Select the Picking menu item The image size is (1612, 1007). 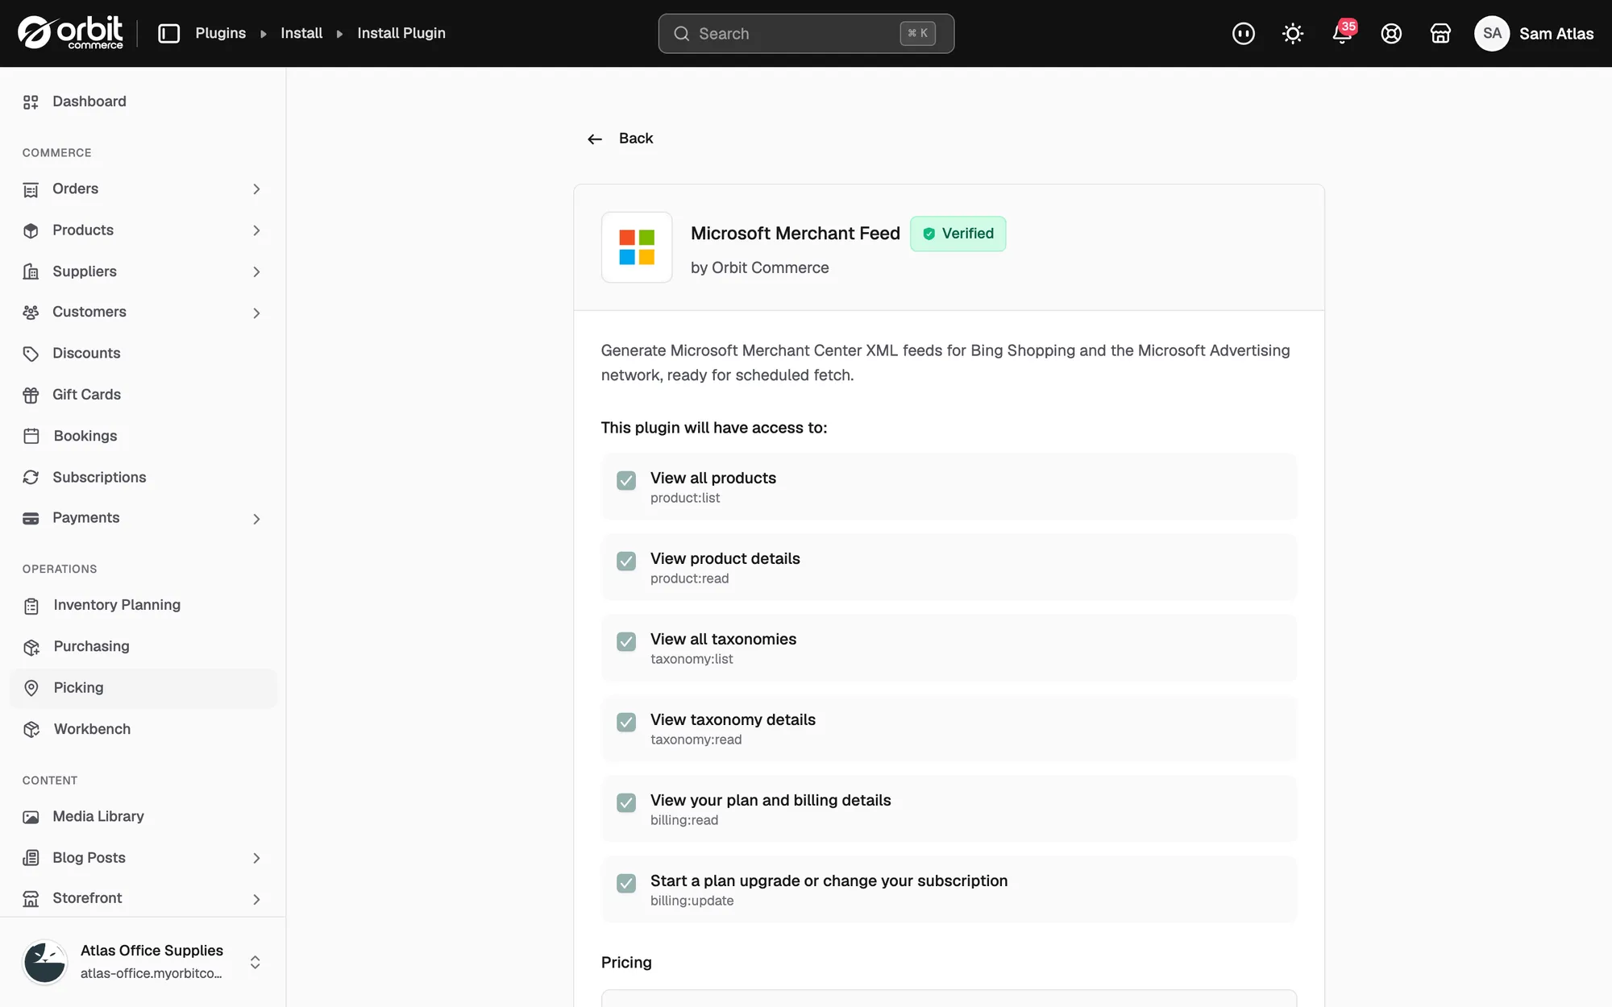tap(143, 688)
